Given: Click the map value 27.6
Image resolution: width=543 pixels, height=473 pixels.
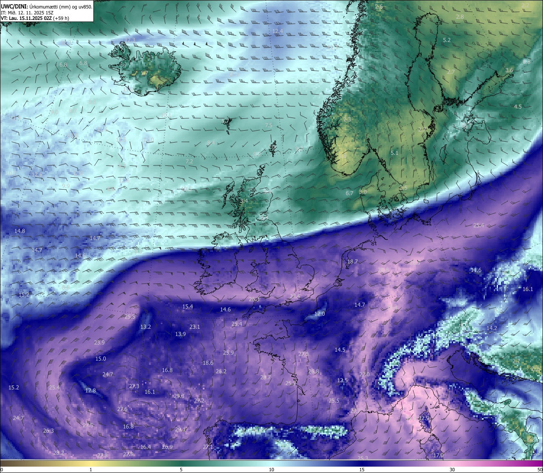Looking at the screenshot, I should (122, 409).
